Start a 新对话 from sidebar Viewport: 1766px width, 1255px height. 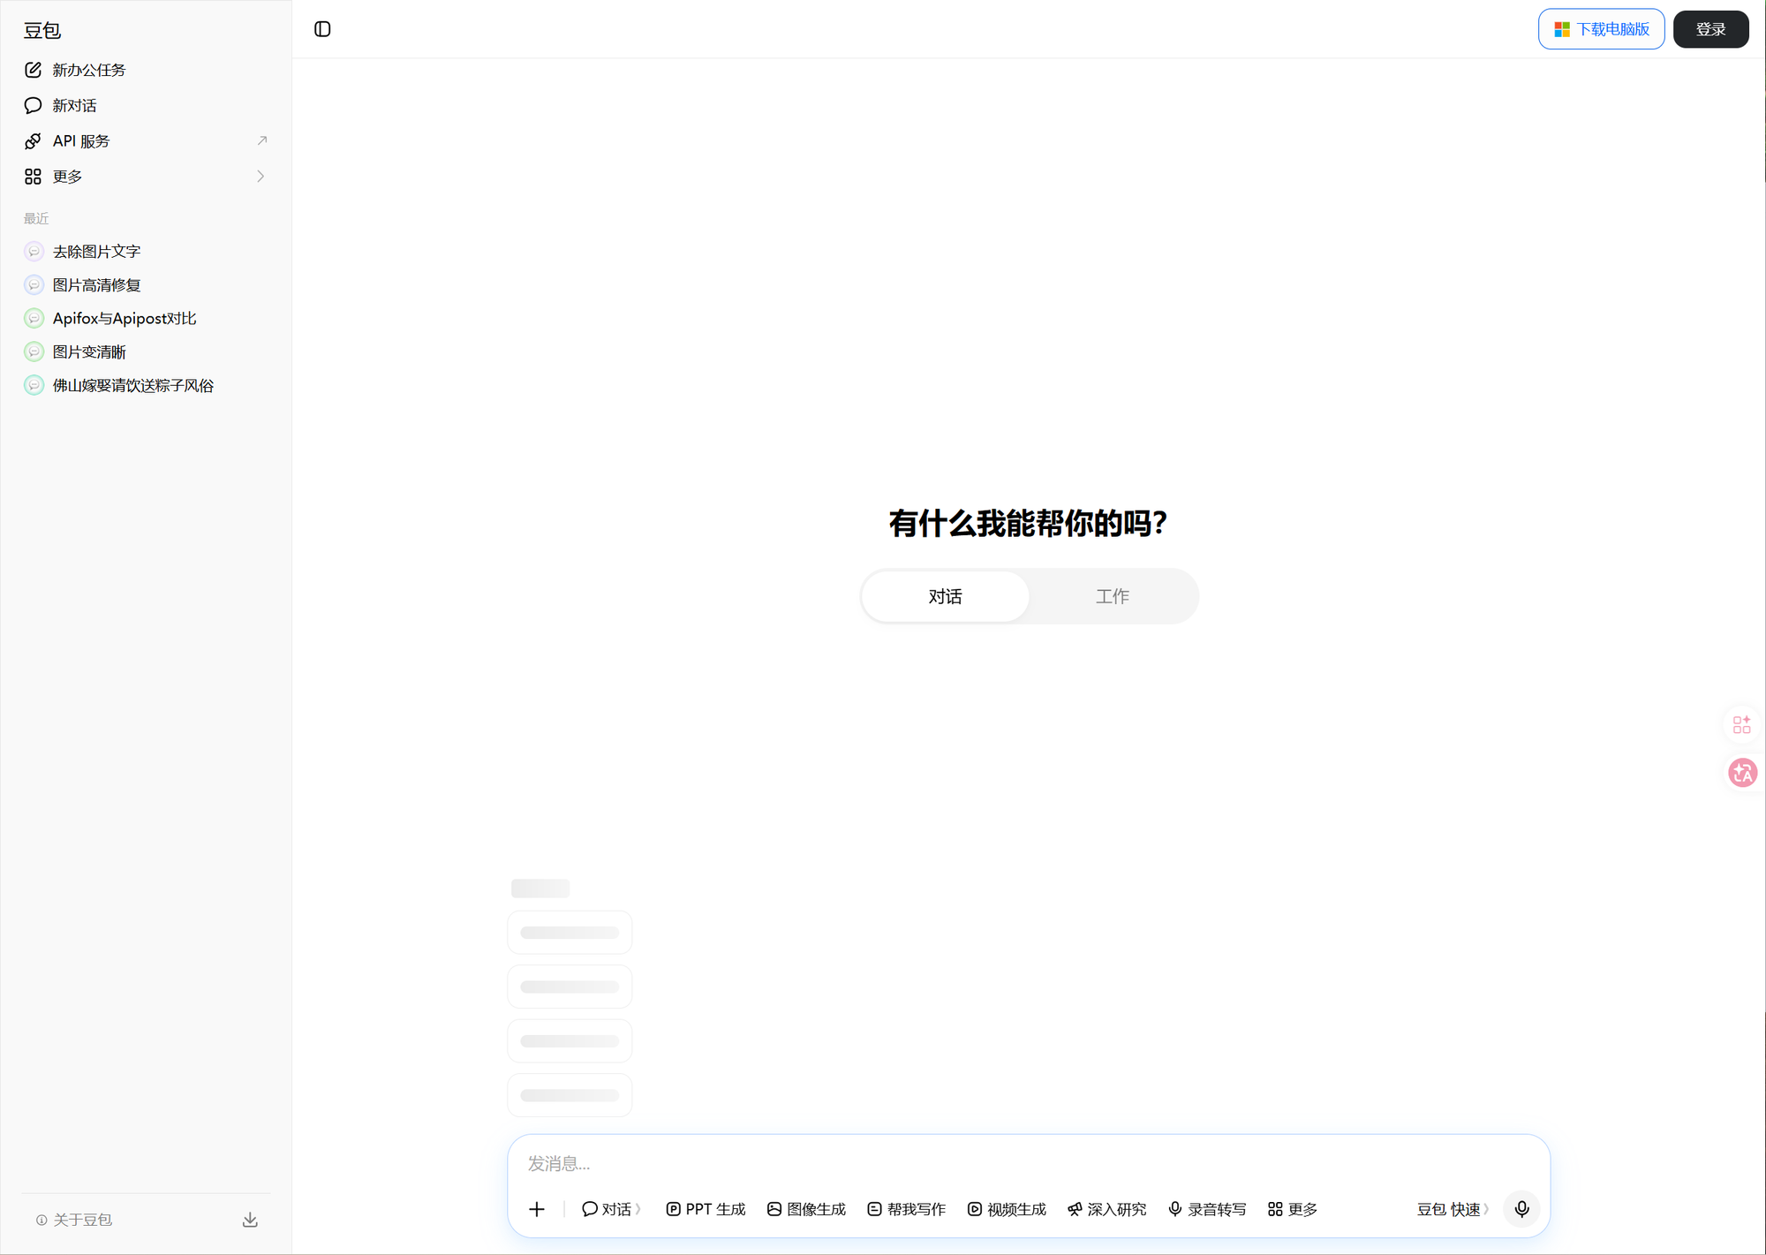[146, 105]
